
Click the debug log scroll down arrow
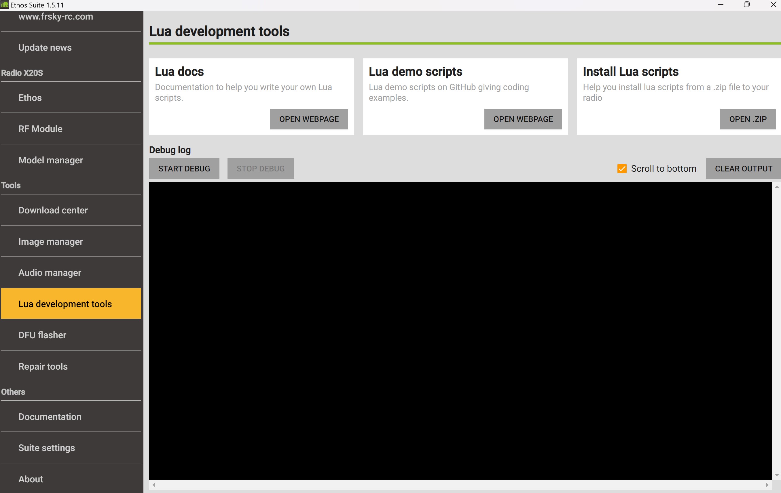[776, 475]
